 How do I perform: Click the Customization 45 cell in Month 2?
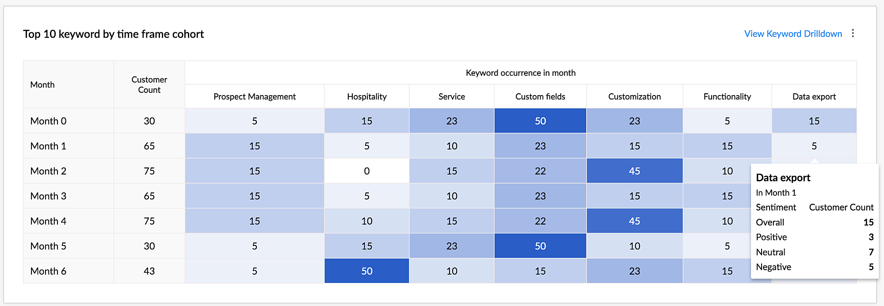[x=634, y=171]
